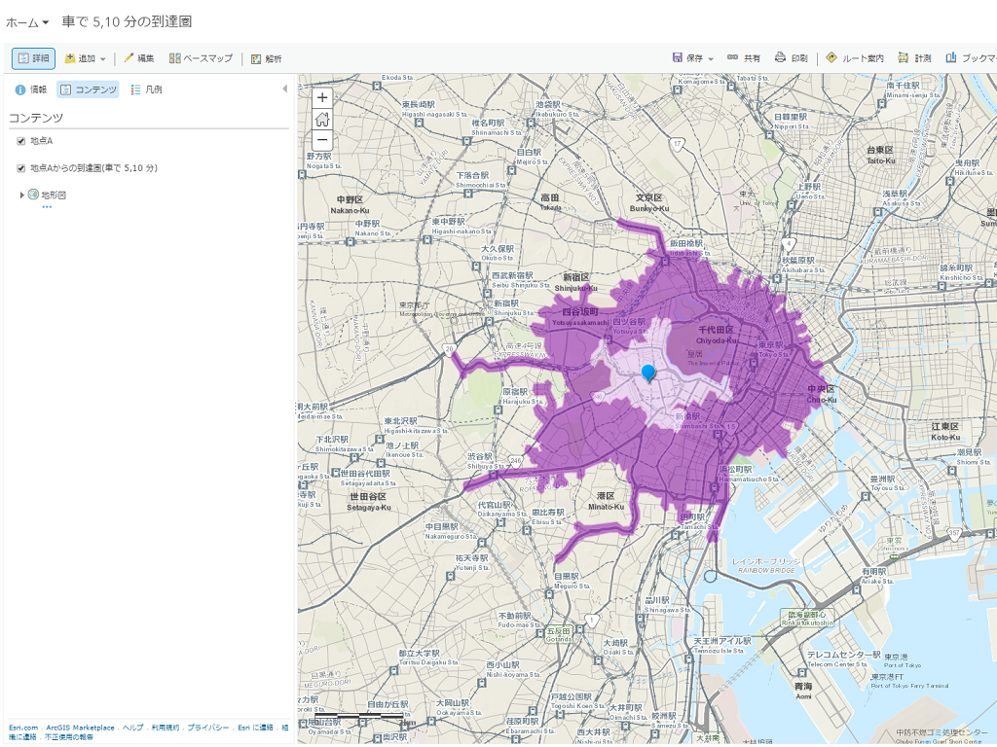Open the 編集 edit tool
The width and height of the screenshot is (997, 747).
coord(138,58)
